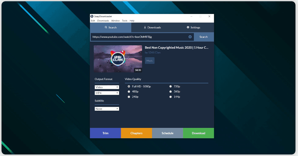Open the MP4 format dropdown

107,93
